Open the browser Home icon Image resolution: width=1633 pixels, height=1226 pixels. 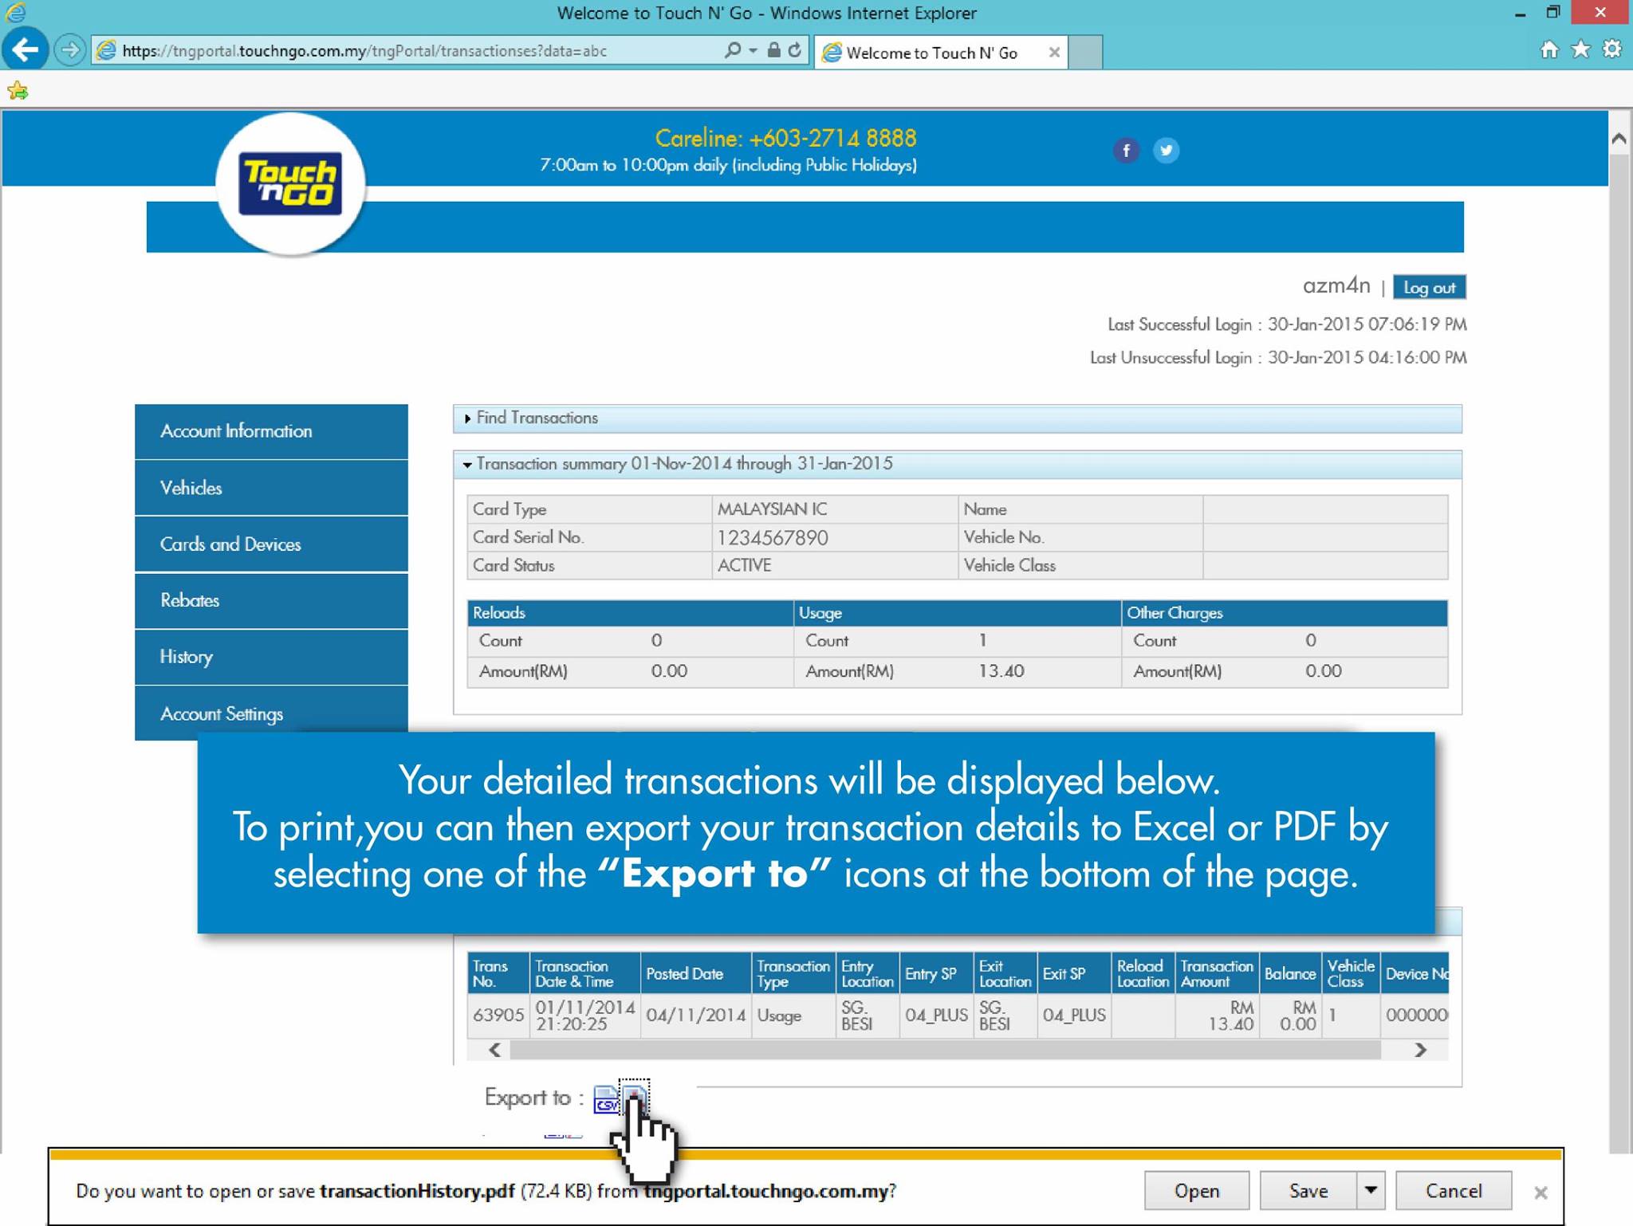1549,50
